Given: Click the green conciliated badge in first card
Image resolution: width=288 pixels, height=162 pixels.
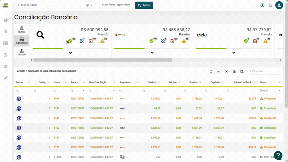Looking at the screenshot, I should (x=70, y=41).
